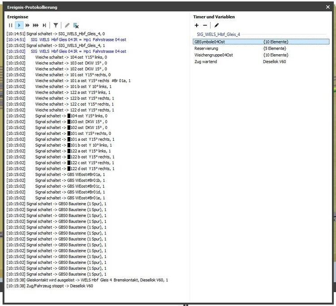This screenshot has height=306, width=336.
Task: Click the active play button
Action: coord(19,26)
